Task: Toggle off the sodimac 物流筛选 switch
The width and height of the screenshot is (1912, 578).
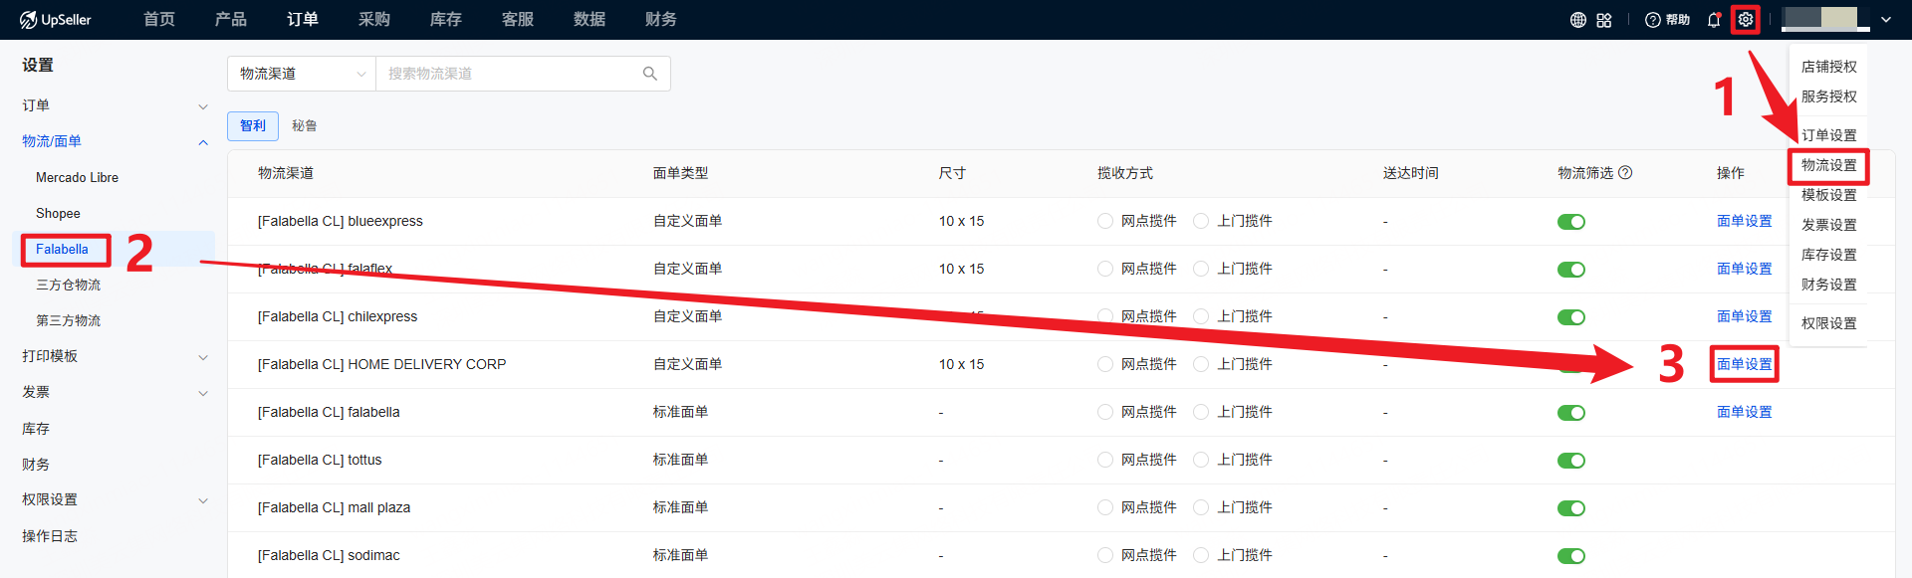Action: point(1570,556)
